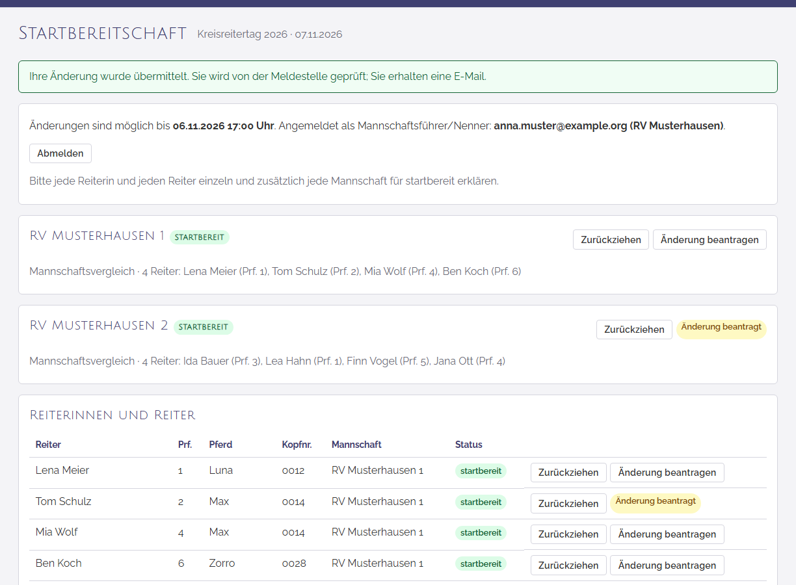Withdraw team RV Musterhausen 1 via Zurückziehen
Screen dimensions: 796x585
click(611, 240)
